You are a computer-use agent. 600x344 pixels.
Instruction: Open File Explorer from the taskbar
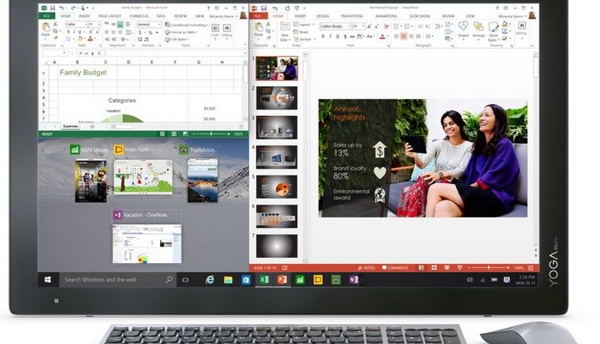click(228, 280)
